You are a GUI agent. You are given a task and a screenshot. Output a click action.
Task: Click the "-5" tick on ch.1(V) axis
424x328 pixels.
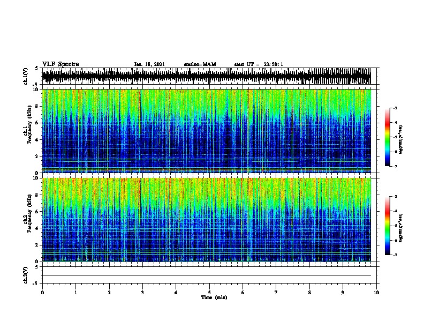coord(35,85)
